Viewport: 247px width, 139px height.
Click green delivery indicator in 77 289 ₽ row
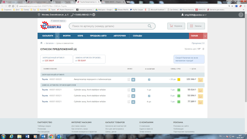tap(179, 102)
